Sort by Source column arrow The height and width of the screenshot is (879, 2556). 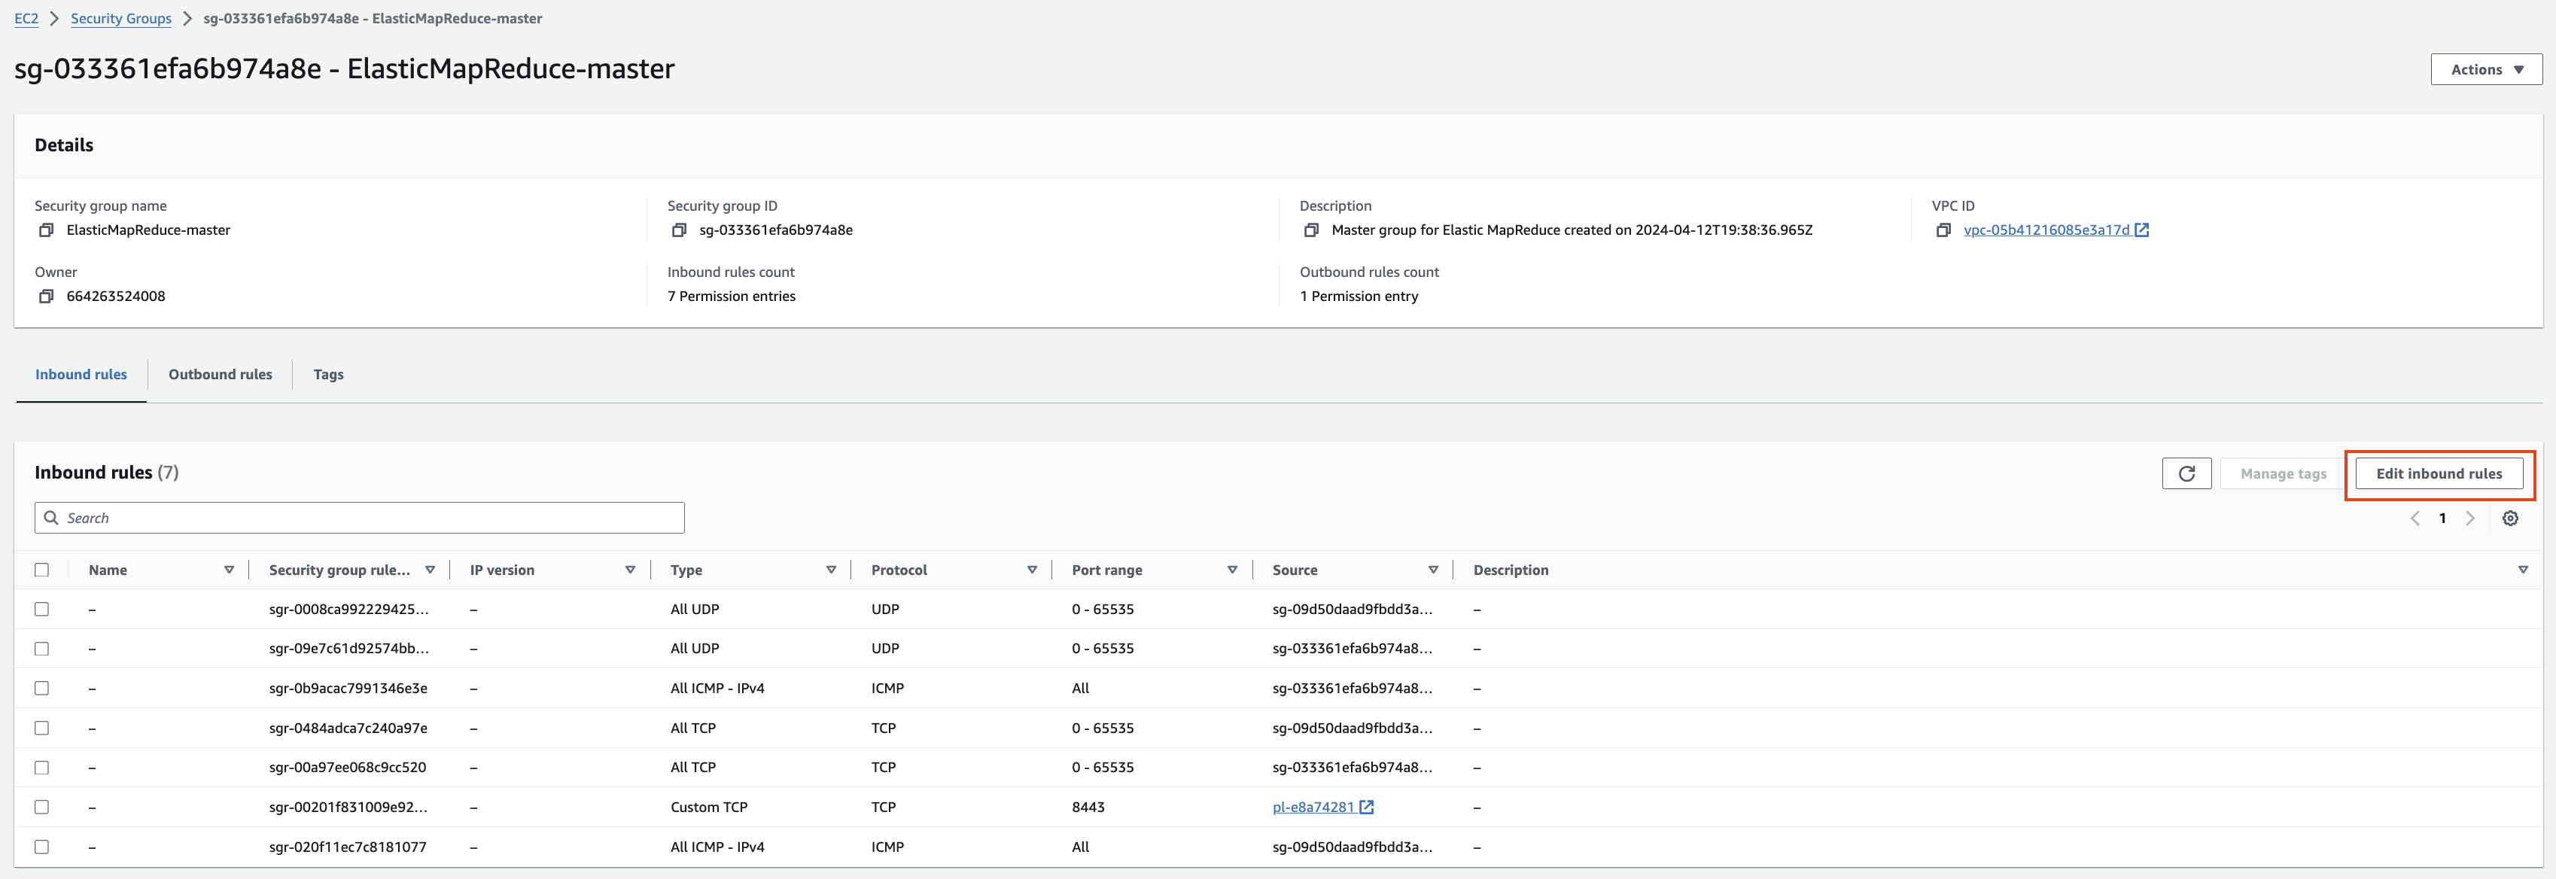click(1433, 570)
